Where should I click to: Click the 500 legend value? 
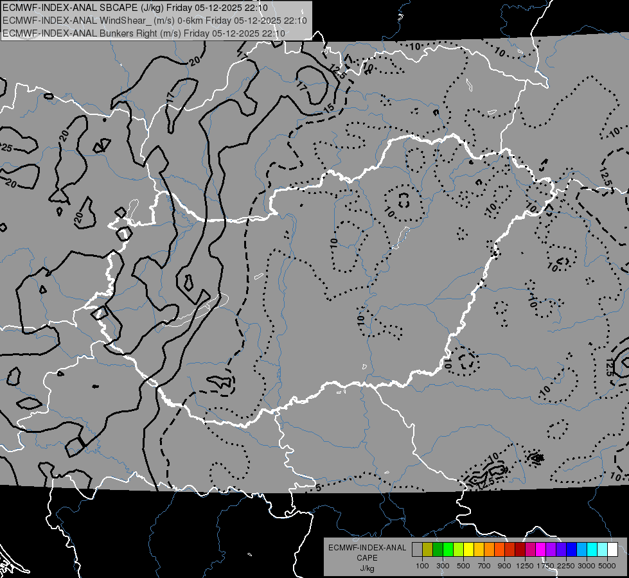[x=463, y=566]
